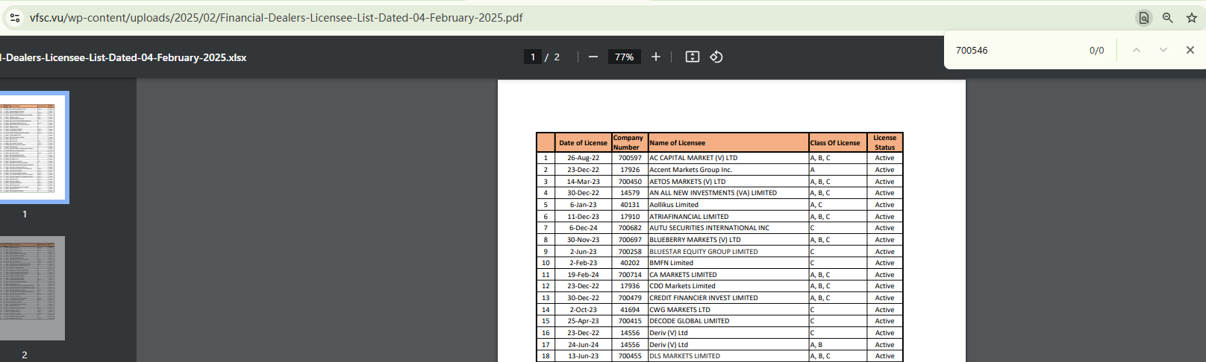Click the find-in-page icon in address bar
Screen dimensions: 1206x362
[1143, 18]
